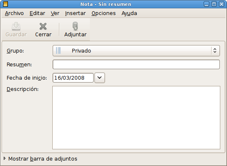The image size is (227, 166).
Task: Open the Fecha de inicio calendar dropdown arrow
Action: pyautogui.click(x=99, y=78)
